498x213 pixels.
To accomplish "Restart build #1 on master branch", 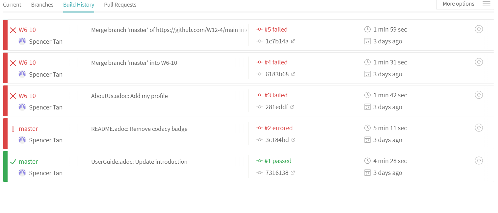I will (479, 160).
